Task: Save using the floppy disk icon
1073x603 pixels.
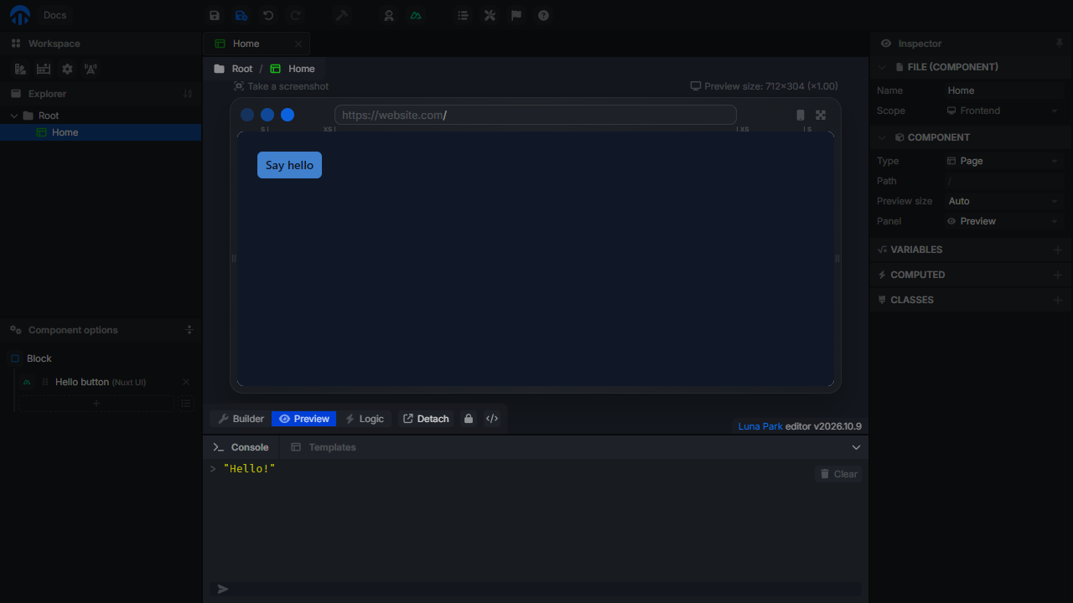Action: click(x=215, y=15)
